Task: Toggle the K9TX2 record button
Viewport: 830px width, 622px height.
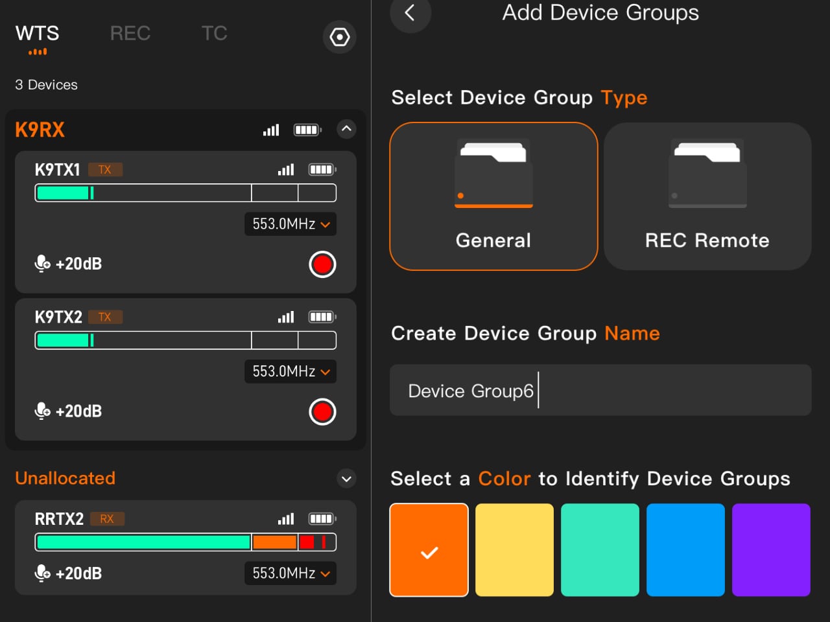Action: click(322, 411)
